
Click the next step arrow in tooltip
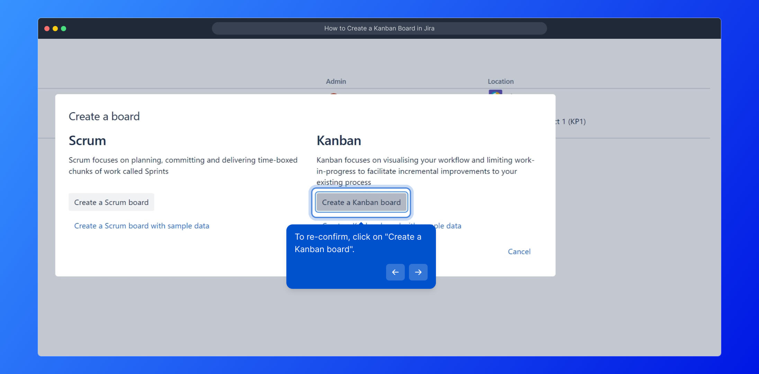(x=418, y=272)
